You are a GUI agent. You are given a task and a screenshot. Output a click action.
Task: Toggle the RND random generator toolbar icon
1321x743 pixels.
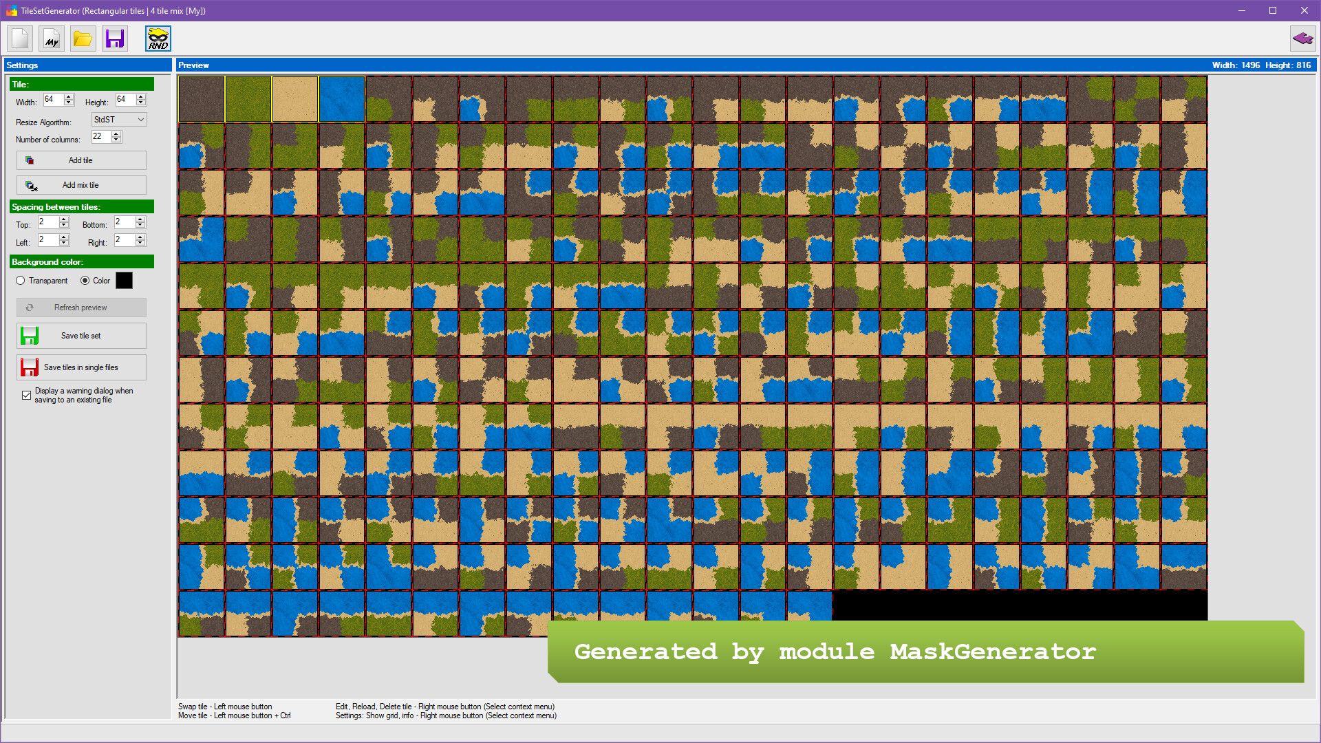pyautogui.click(x=158, y=39)
